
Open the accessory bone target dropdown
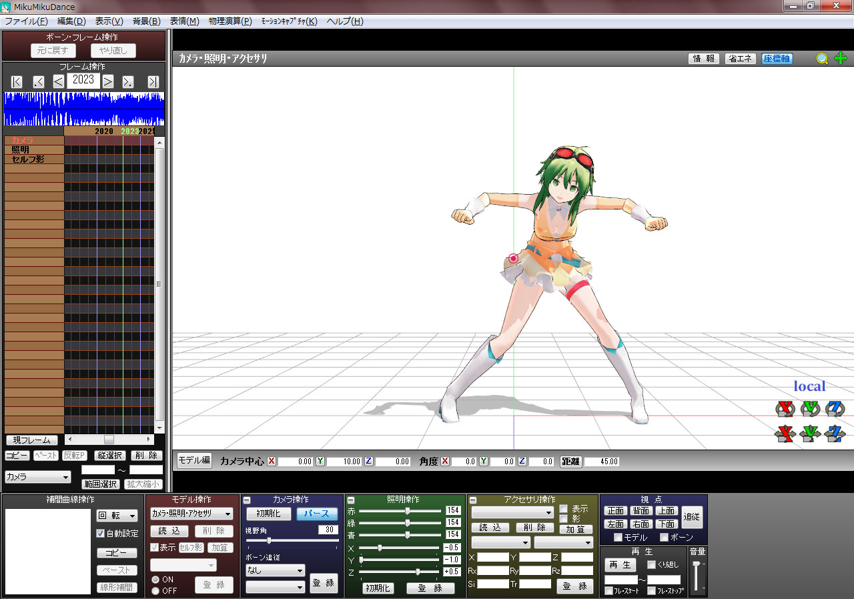pyautogui.click(x=564, y=542)
